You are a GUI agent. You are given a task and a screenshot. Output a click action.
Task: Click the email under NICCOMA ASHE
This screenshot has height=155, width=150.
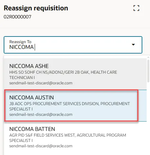point(41,83)
